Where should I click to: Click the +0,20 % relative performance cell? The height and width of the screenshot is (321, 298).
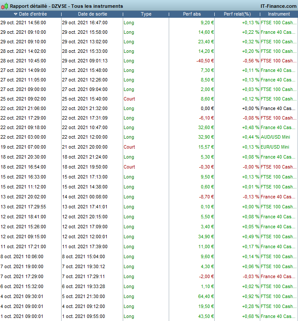point(251,52)
